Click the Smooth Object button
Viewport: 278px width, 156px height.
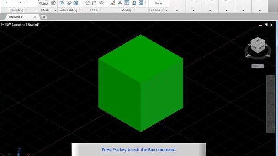[43, 2]
